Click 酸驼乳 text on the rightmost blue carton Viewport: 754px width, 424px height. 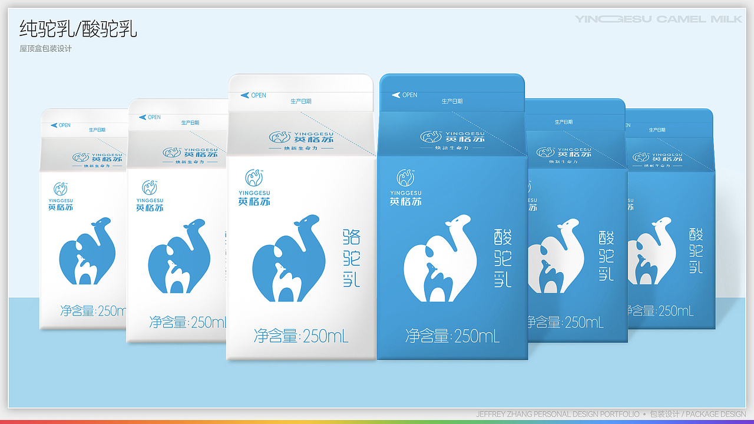pyautogui.click(x=696, y=250)
